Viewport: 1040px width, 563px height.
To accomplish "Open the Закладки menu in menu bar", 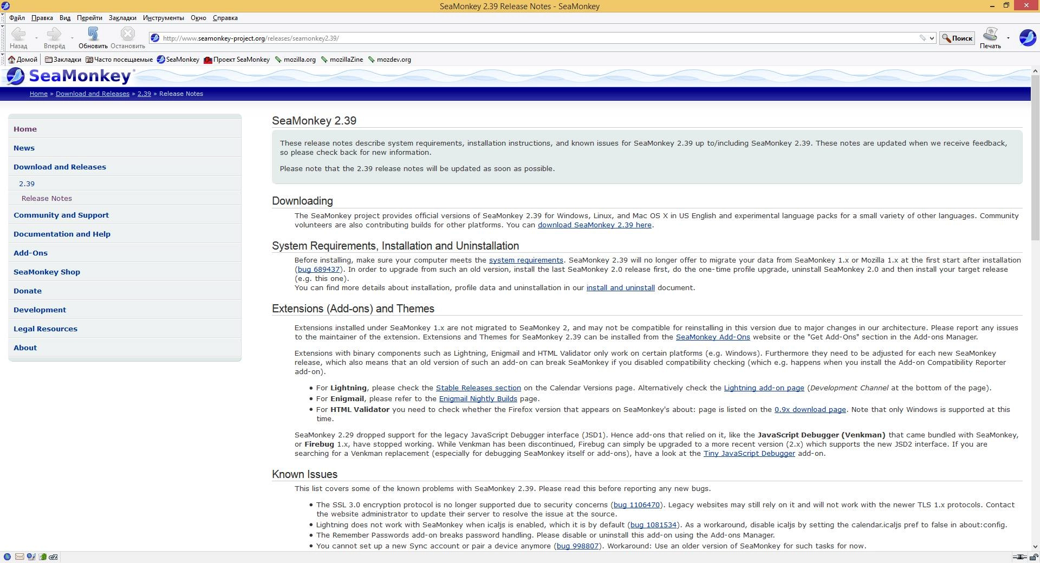I will (x=122, y=18).
